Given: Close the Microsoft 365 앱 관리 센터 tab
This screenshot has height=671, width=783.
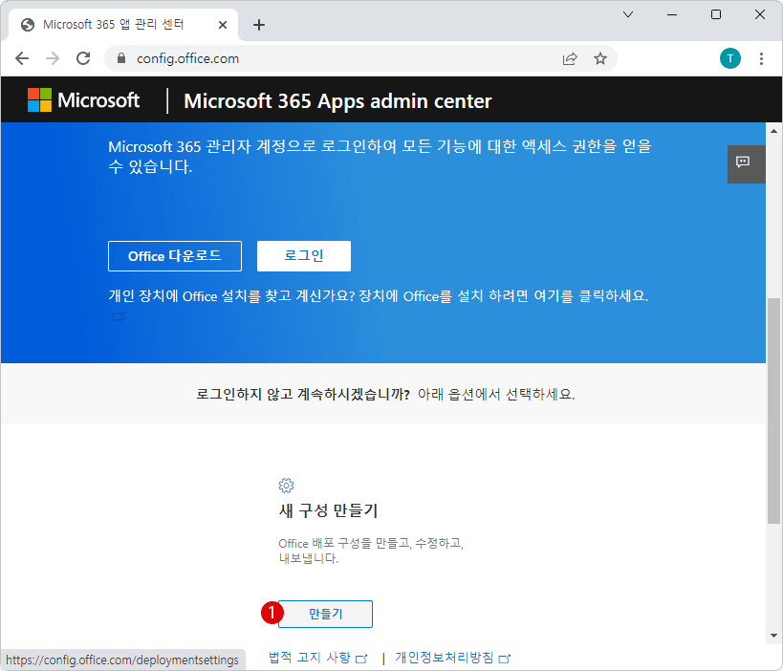Looking at the screenshot, I should click(223, 25).
